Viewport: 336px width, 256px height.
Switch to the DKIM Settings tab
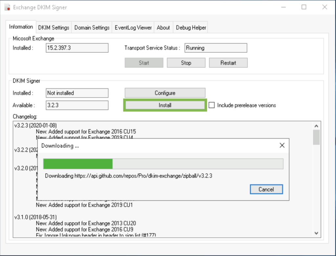pos(53,27)
